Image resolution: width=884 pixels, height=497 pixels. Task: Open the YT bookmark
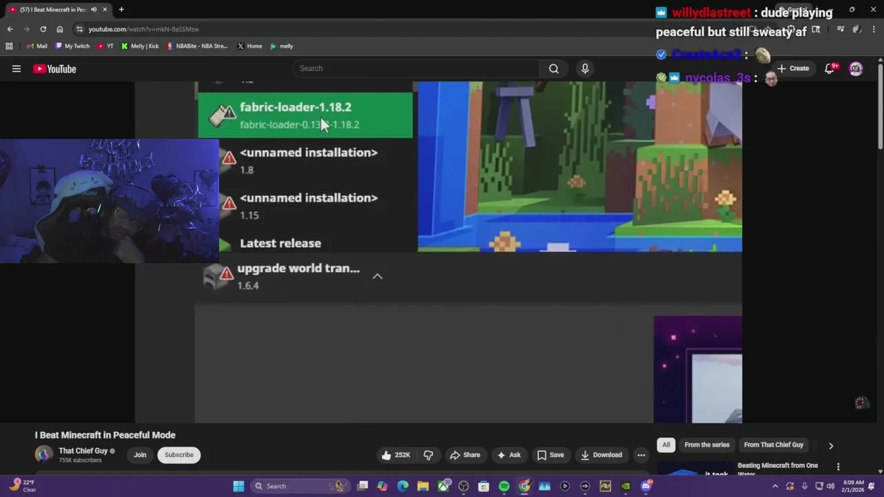(106, 46)
